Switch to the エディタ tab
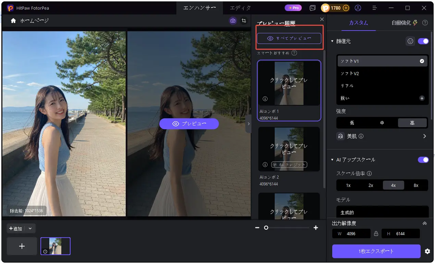The image size is (435, 264). pos(240,8)
